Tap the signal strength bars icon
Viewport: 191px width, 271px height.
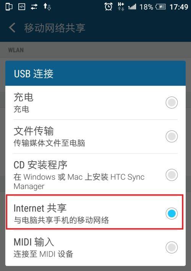132,7
